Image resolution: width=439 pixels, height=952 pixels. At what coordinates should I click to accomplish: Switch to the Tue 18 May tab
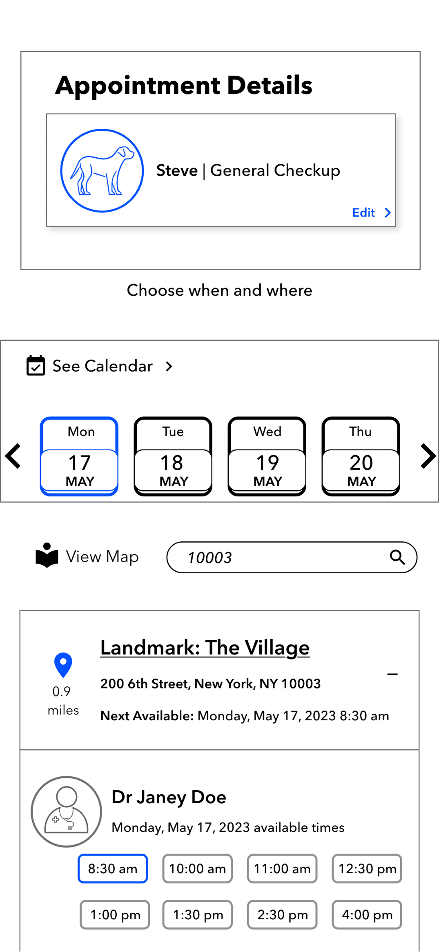[173, 456]
